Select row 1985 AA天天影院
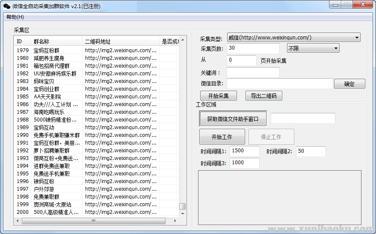The width and height of the screenshot is (376, 234). 86,97
